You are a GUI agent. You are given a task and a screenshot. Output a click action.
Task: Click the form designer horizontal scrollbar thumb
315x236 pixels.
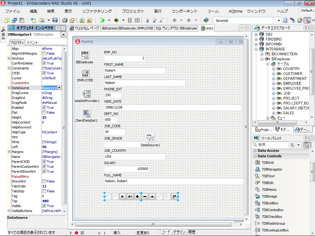(153, 224)
